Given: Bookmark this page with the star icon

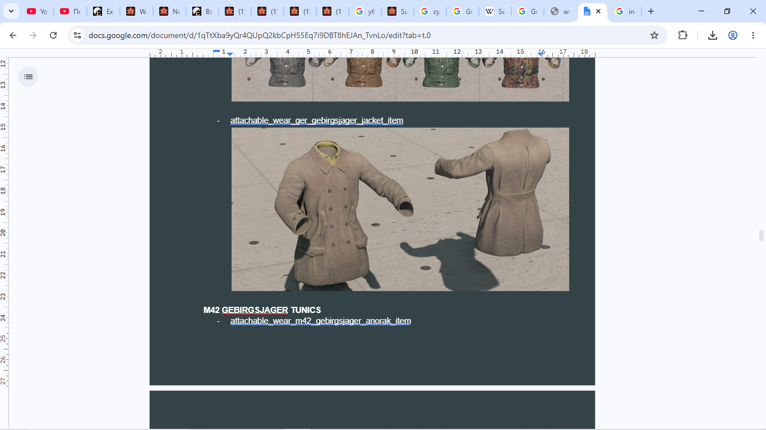Looking at the screenshot, I should point(654,35).
